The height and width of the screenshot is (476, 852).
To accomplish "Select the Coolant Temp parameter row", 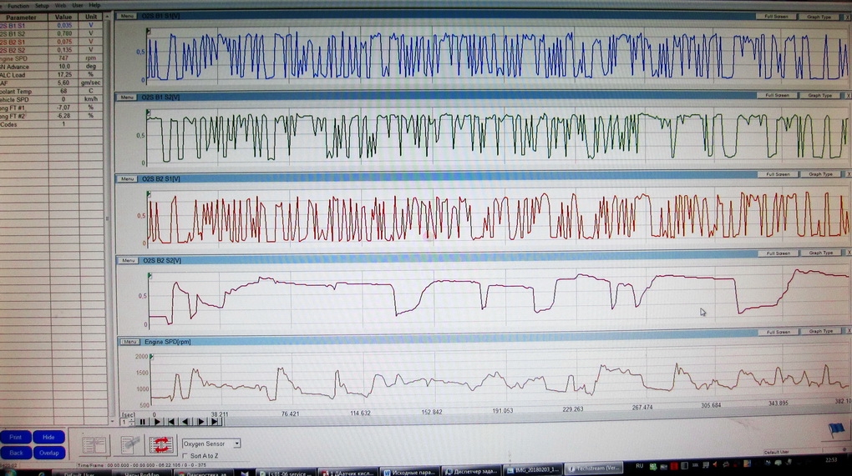I will tap(51, 91).
